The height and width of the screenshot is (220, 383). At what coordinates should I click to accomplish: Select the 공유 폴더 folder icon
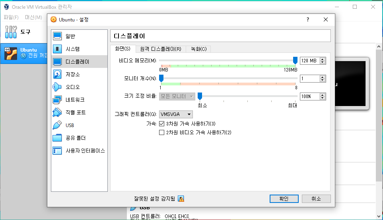pos(57,138)
